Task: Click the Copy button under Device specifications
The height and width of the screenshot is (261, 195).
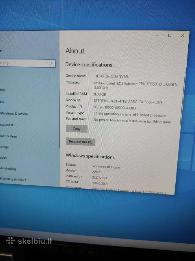Action: [77, 129]
